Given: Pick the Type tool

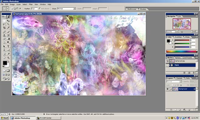Looking at the screenshot, I should (x=8, y=47).
